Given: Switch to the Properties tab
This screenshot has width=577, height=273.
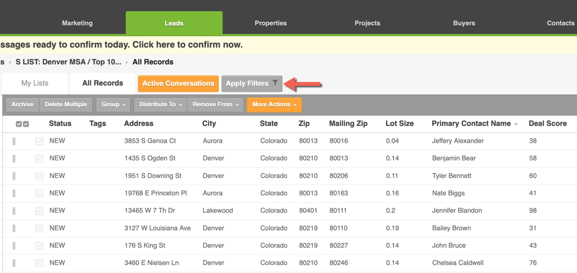Looking at the screenshot, I should pyautogui.click(x=270, y=23).
